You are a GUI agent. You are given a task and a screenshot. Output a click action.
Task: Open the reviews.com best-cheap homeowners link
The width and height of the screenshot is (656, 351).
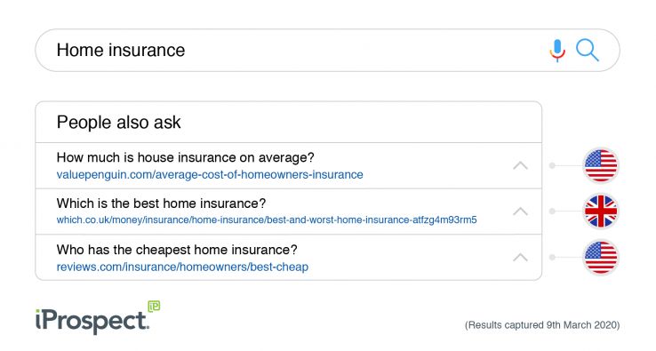(182, 267)
